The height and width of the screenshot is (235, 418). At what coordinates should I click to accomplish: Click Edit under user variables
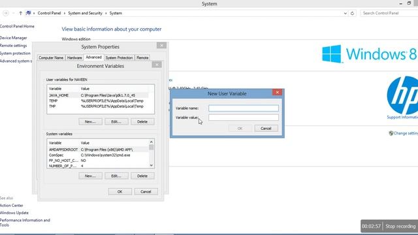pyautogui.click(x=116, y=122)
